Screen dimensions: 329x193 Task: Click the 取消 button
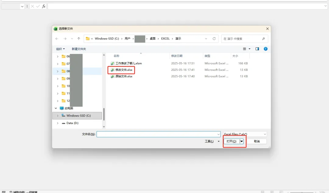[257, 142]
